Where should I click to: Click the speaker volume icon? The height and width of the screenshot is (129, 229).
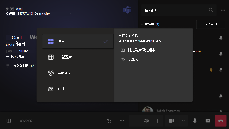point(146,121)
